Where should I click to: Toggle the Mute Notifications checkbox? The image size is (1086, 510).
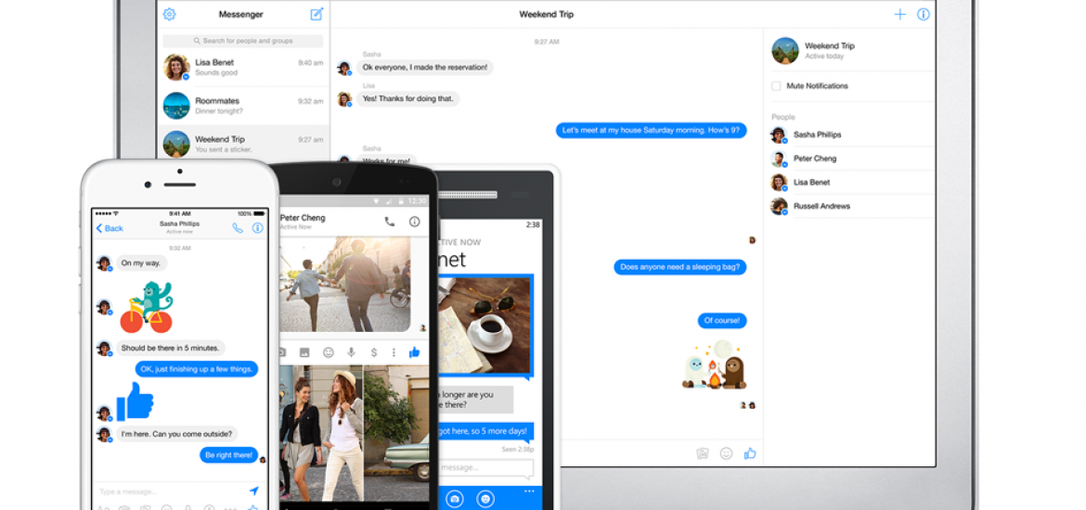pyautogui.click(x=776, y=86)
